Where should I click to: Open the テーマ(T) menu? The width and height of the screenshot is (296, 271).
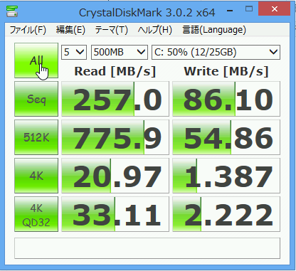click(111, 30)
